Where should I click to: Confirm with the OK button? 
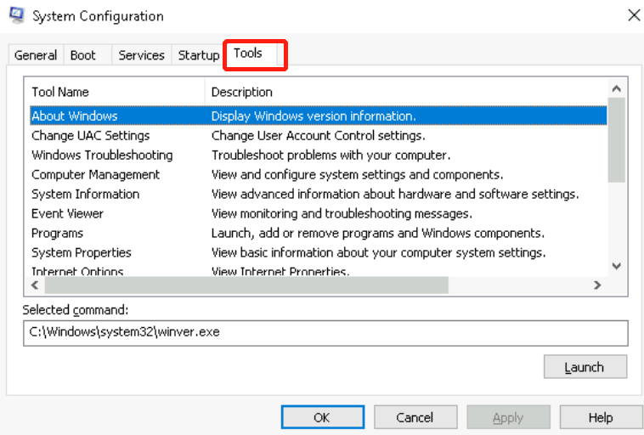point(322,417)
